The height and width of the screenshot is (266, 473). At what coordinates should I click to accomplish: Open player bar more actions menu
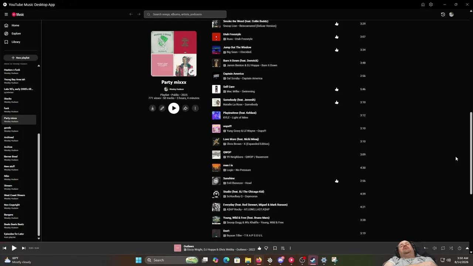pyautogui.click(x=290, y=248)
